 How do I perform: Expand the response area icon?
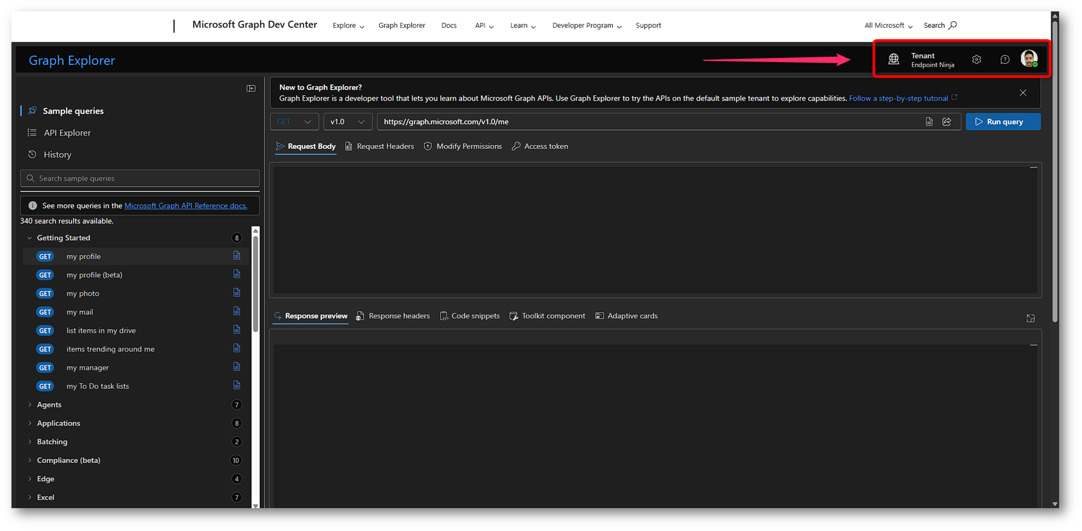pos(1030,318)
